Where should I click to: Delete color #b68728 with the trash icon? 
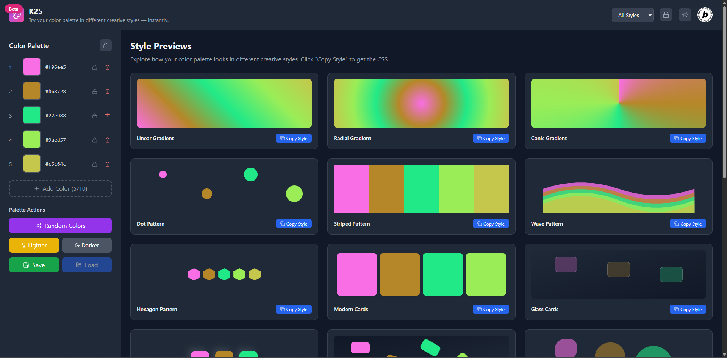point(108,92)
